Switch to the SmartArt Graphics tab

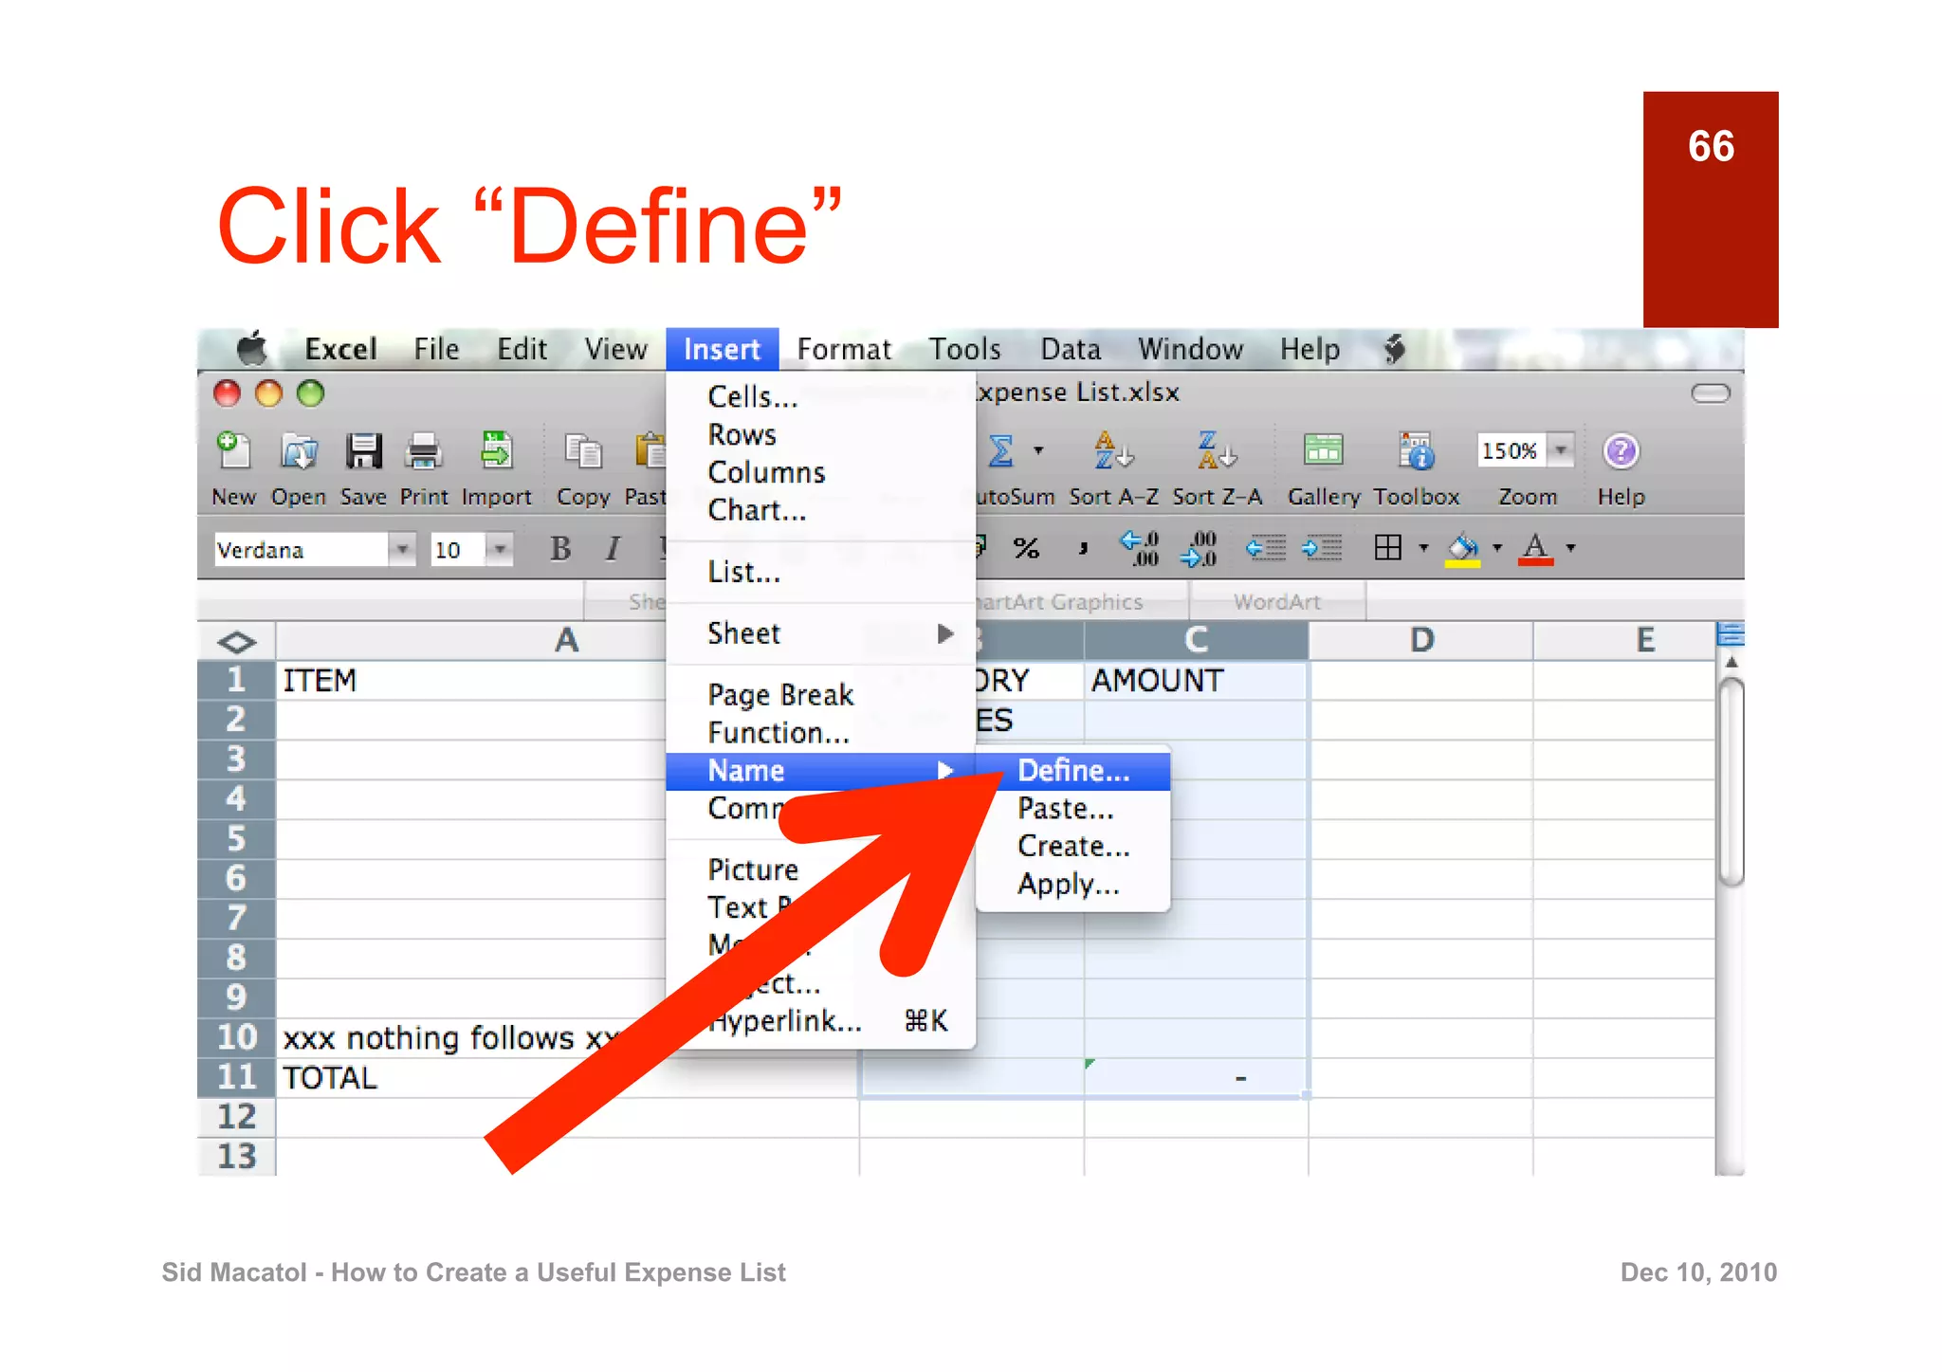point(1081,601)
